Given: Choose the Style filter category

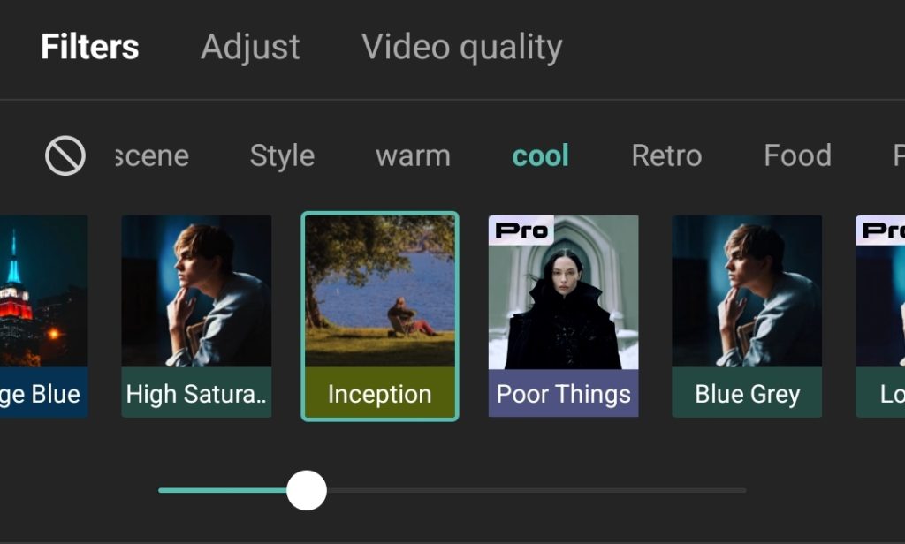Looking at the screenshot, I should (x=282, y=155).
